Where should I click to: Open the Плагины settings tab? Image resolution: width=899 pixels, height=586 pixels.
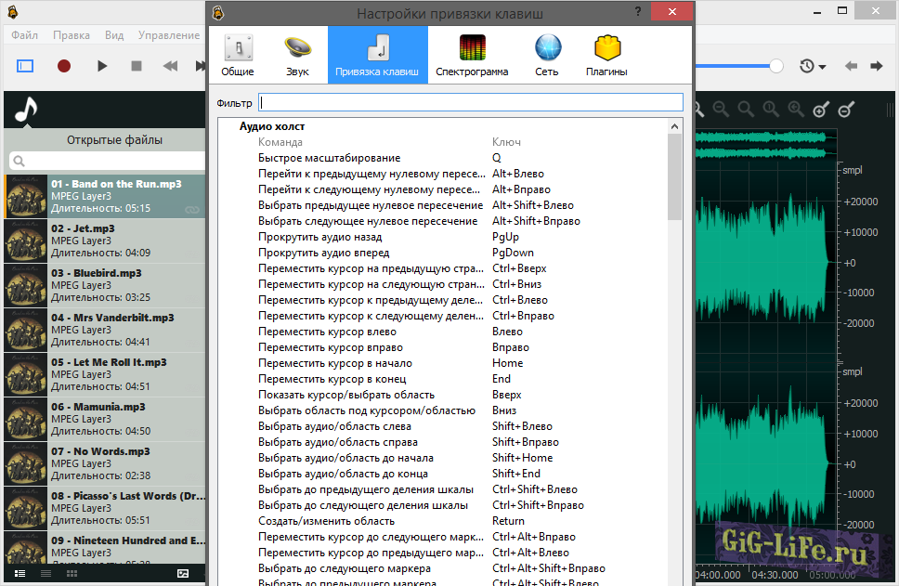[606, 55]
